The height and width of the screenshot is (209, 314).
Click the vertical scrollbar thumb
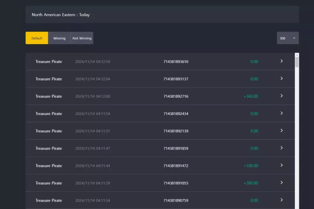297,62
